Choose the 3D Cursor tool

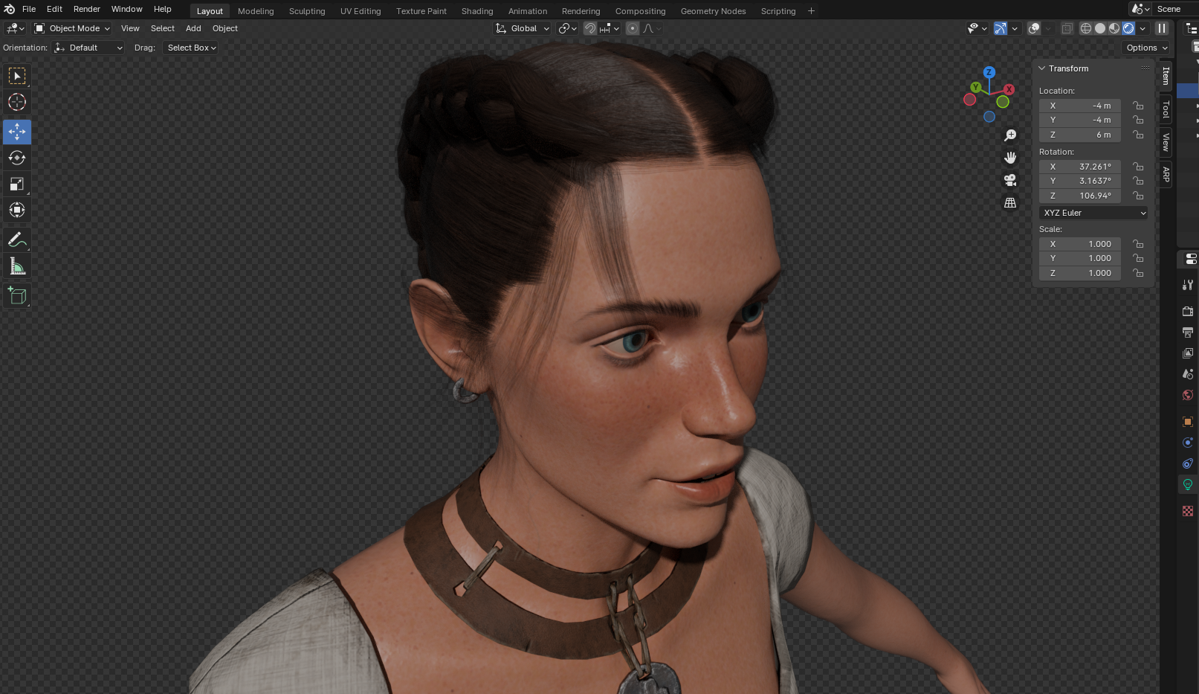coord(17,102)
